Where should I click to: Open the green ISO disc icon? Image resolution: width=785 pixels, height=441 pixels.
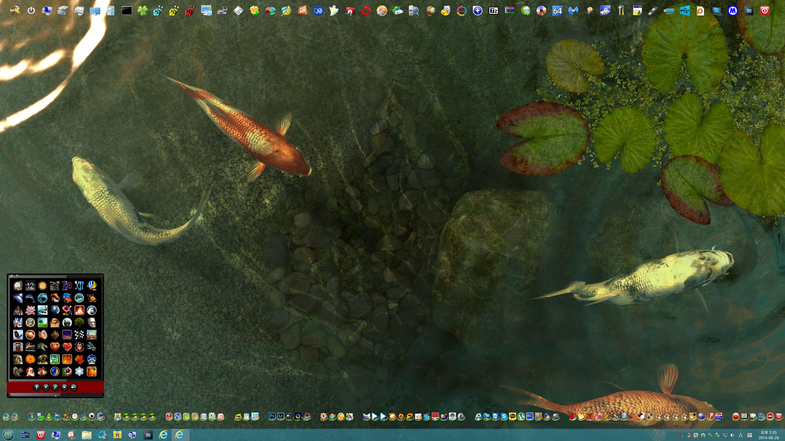pos(525,11)
